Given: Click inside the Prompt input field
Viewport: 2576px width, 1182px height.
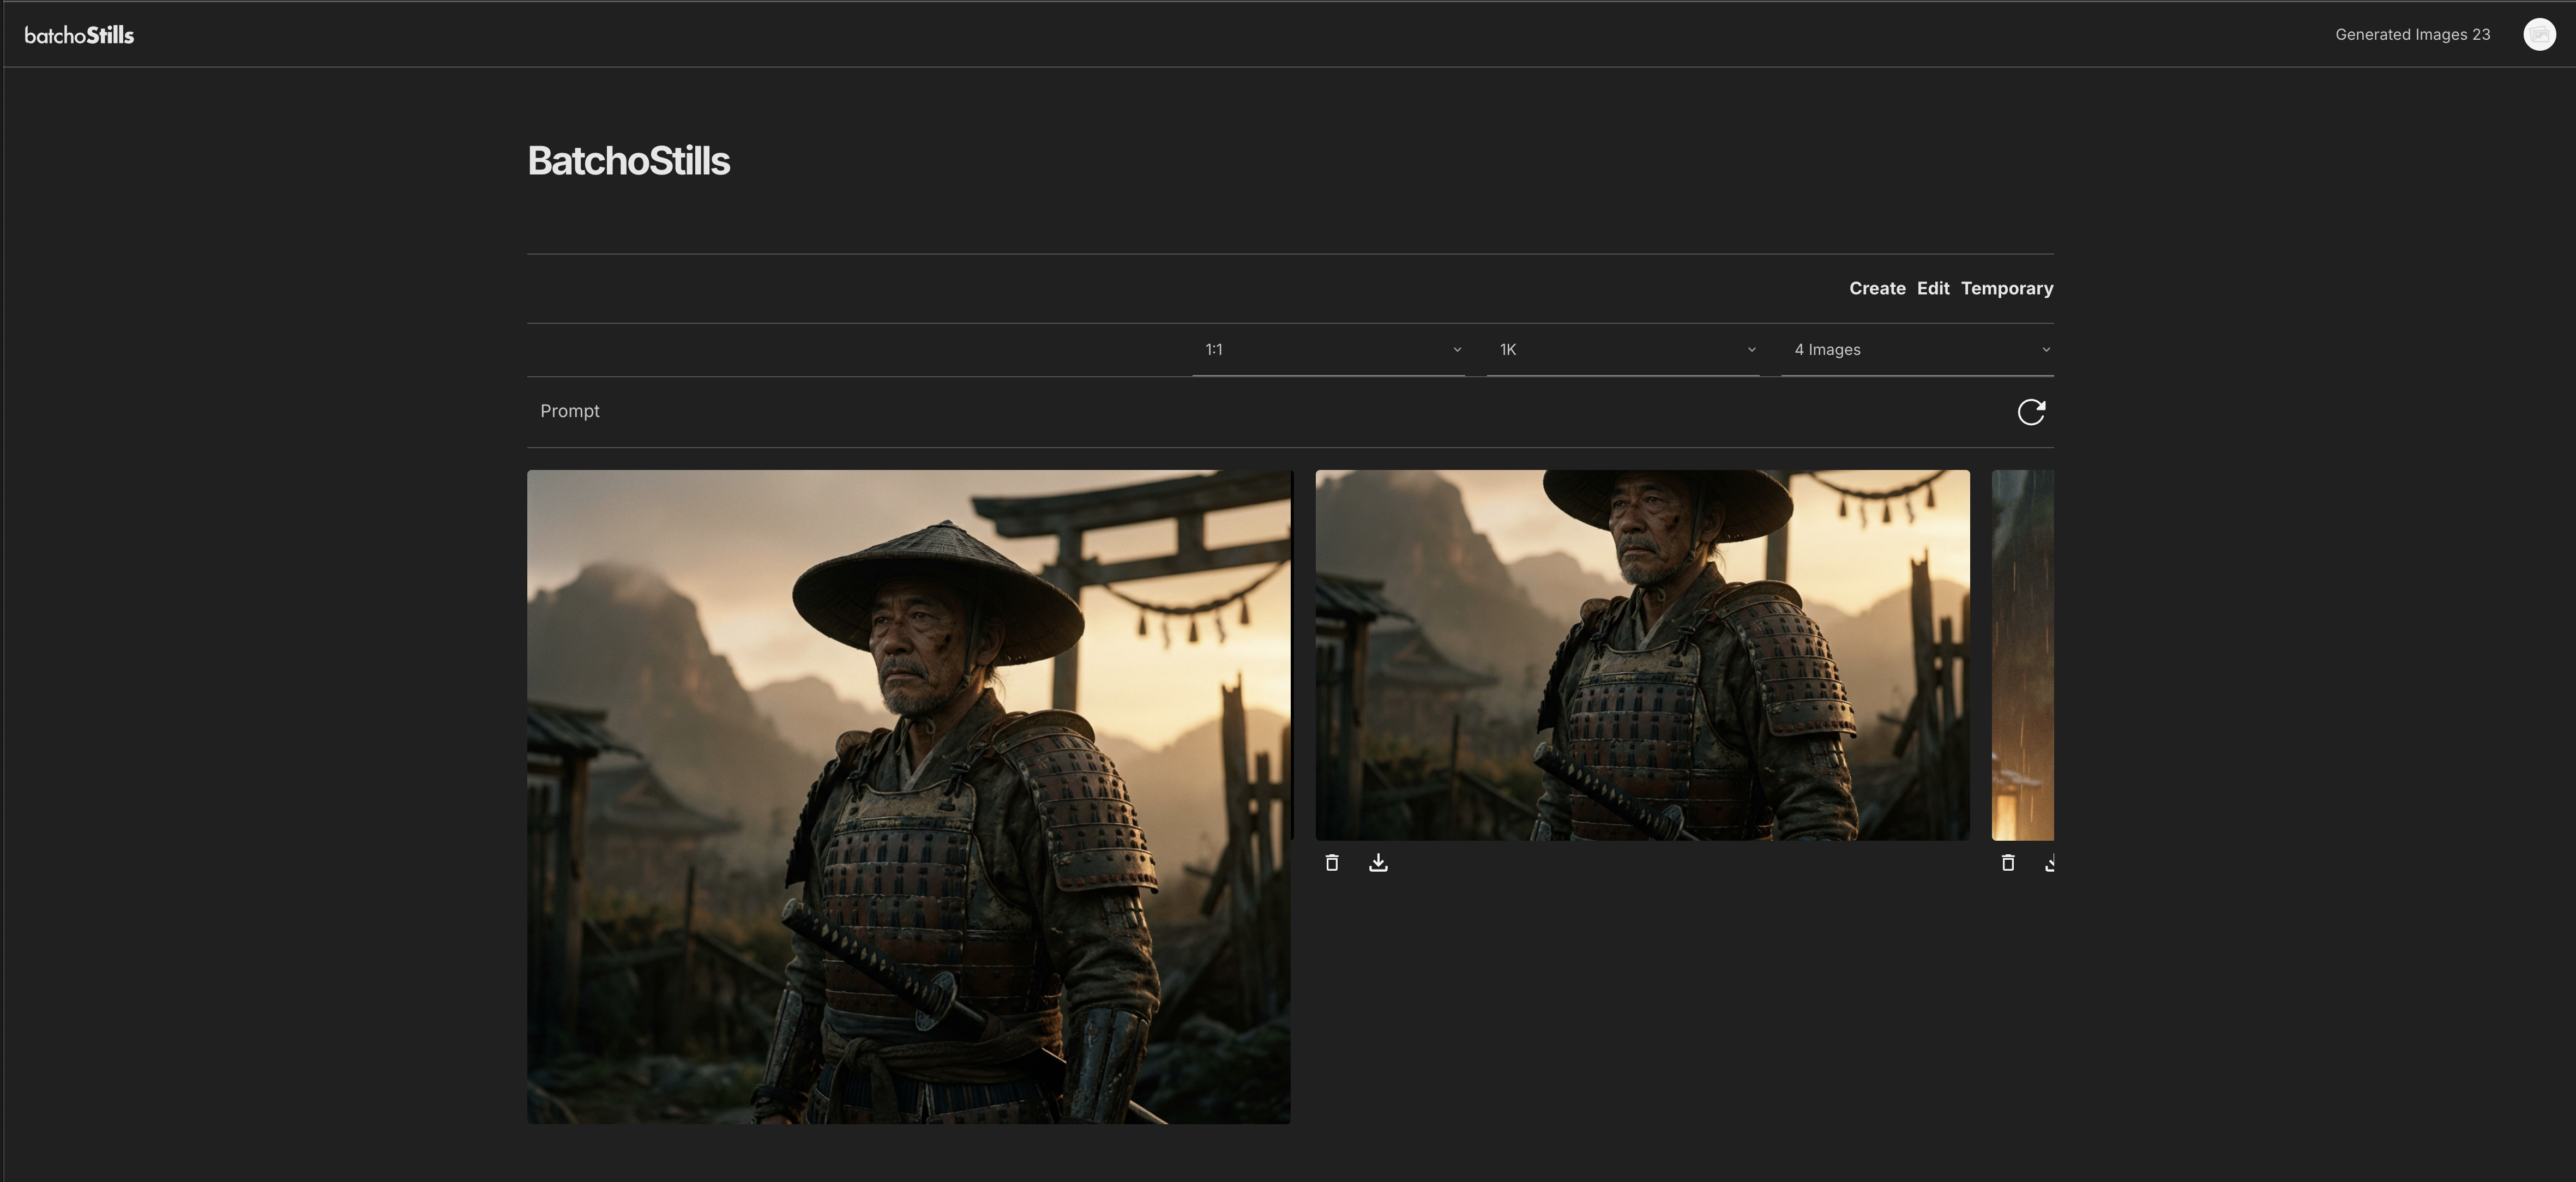Looking at the screenshot, I should [900, 410].
